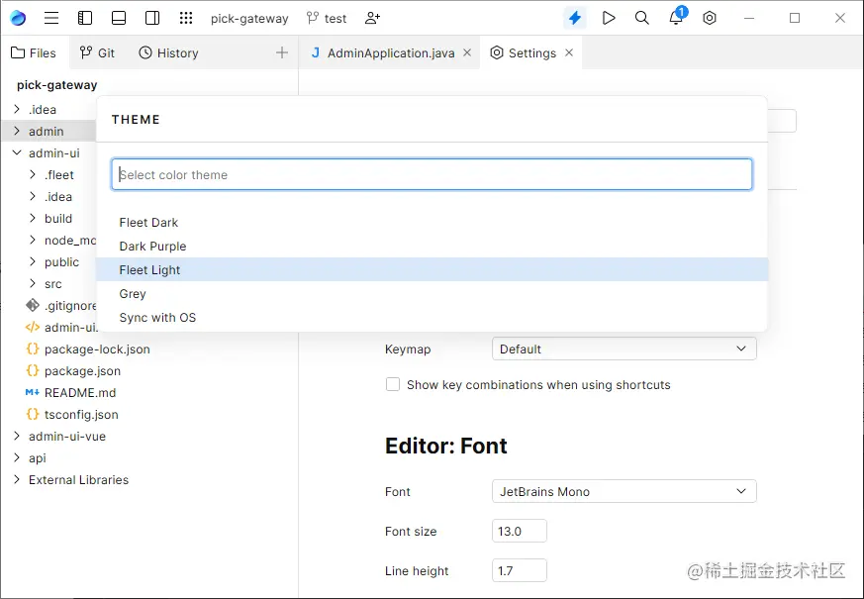This screenshot has width=864, height=599.
Task: Expand the build folder
Action: tap(33, 218)
